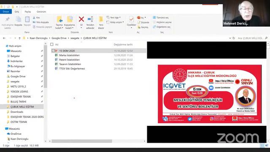Click the Özellikler checkmark icon
270x152 pixels.
tap(131, 19)
